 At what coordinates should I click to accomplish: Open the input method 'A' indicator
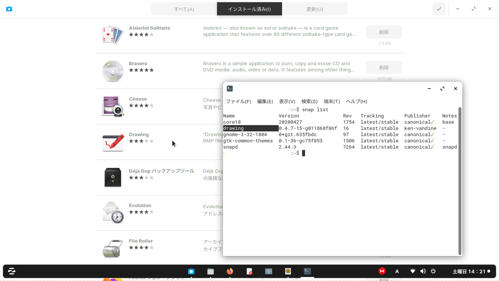tap(397, 271)
